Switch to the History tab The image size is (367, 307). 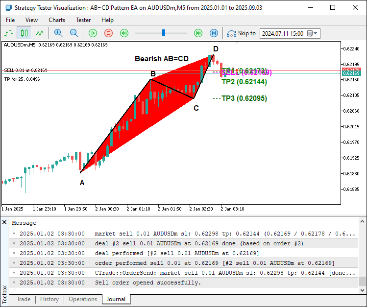[49, 299]
